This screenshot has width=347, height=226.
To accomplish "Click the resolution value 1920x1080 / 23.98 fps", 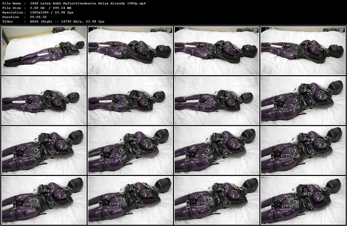I will pos(52,12).
